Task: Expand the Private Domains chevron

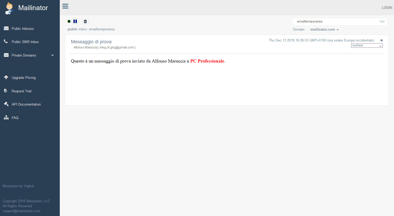Action: [52, 55]
